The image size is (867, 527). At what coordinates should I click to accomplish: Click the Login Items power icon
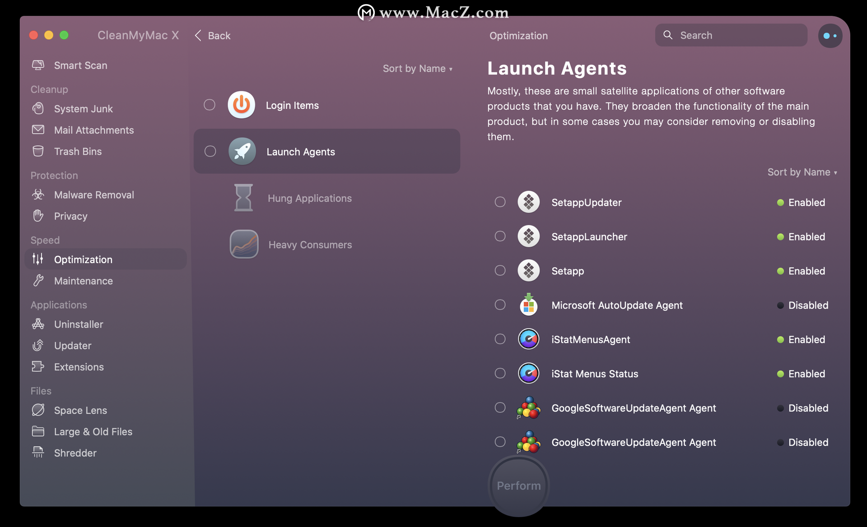242,105
